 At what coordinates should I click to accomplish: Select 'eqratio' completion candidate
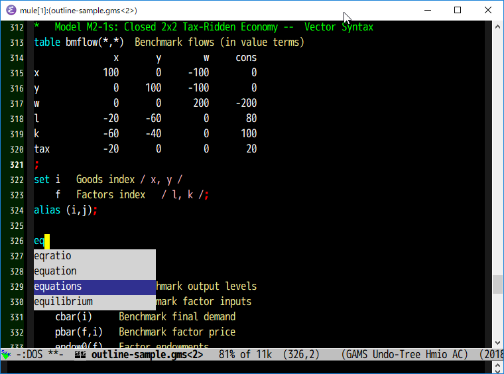tap(94, 256)
